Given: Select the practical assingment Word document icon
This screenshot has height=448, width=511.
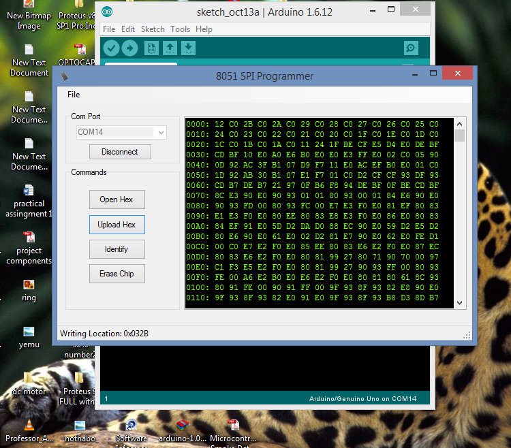Looking at the screenshot, I should pyautogui.click(x=29, y=191).
